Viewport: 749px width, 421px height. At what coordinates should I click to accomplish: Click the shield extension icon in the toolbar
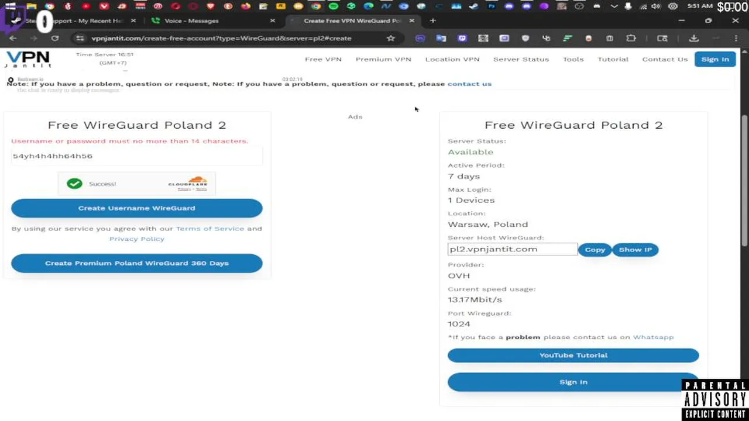[x=525, y=38]
